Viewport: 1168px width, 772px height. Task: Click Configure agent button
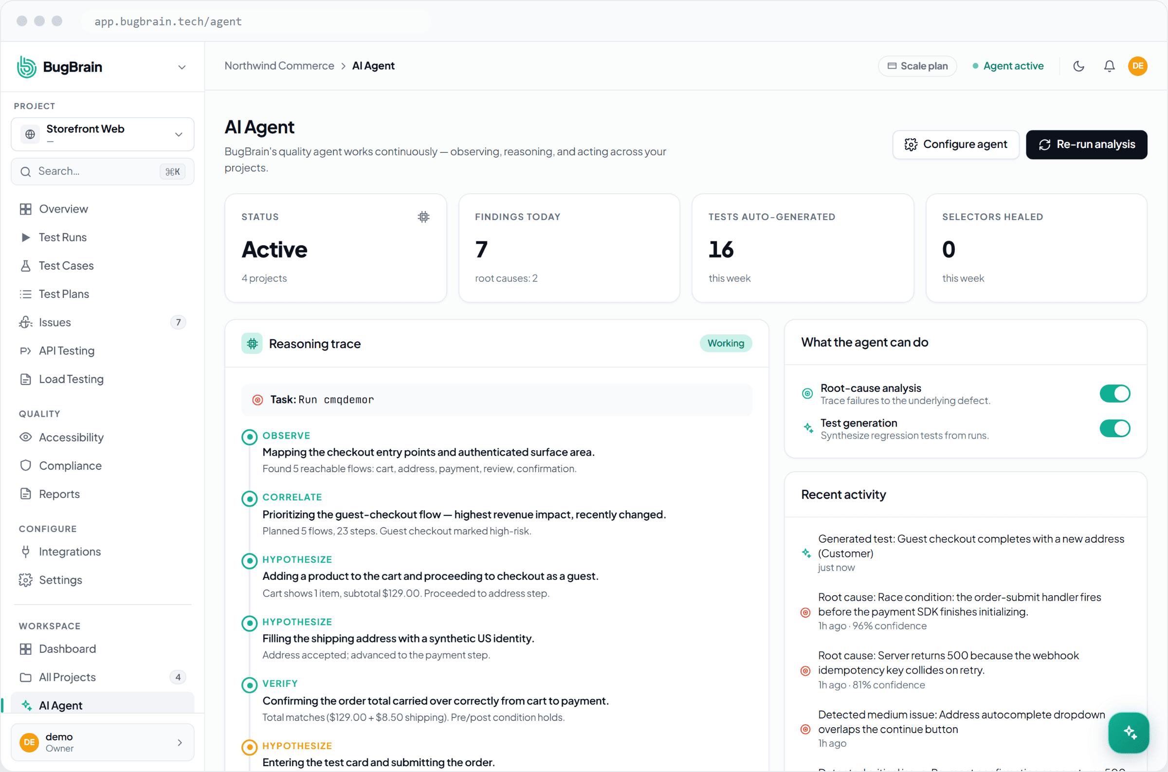click(955, 144)
